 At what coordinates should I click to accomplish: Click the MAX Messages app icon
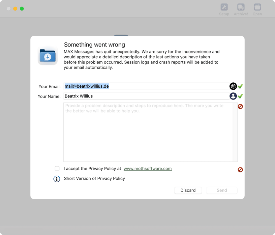tap(48, 56)
